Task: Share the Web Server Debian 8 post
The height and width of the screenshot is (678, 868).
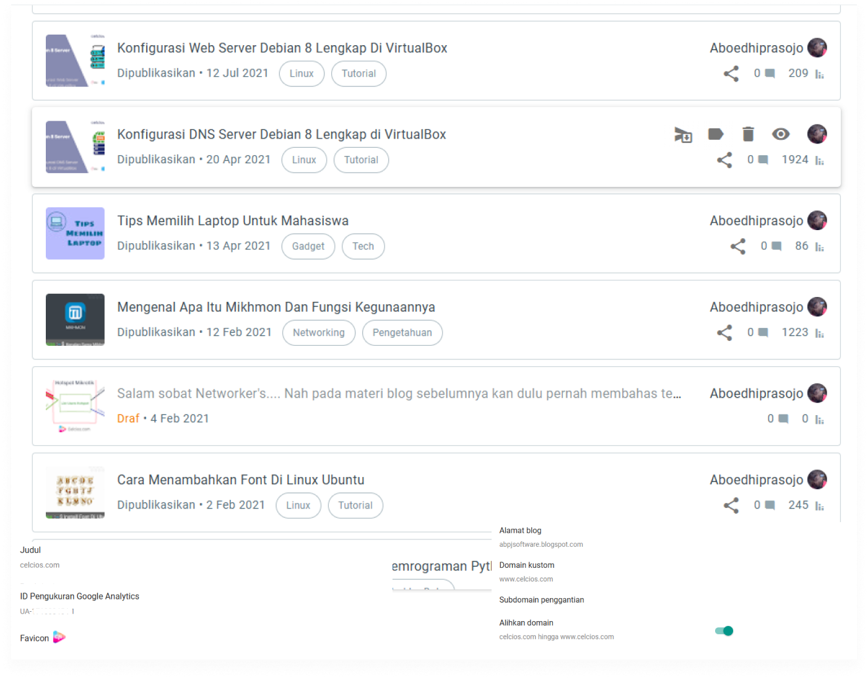Action: point(731,74)
